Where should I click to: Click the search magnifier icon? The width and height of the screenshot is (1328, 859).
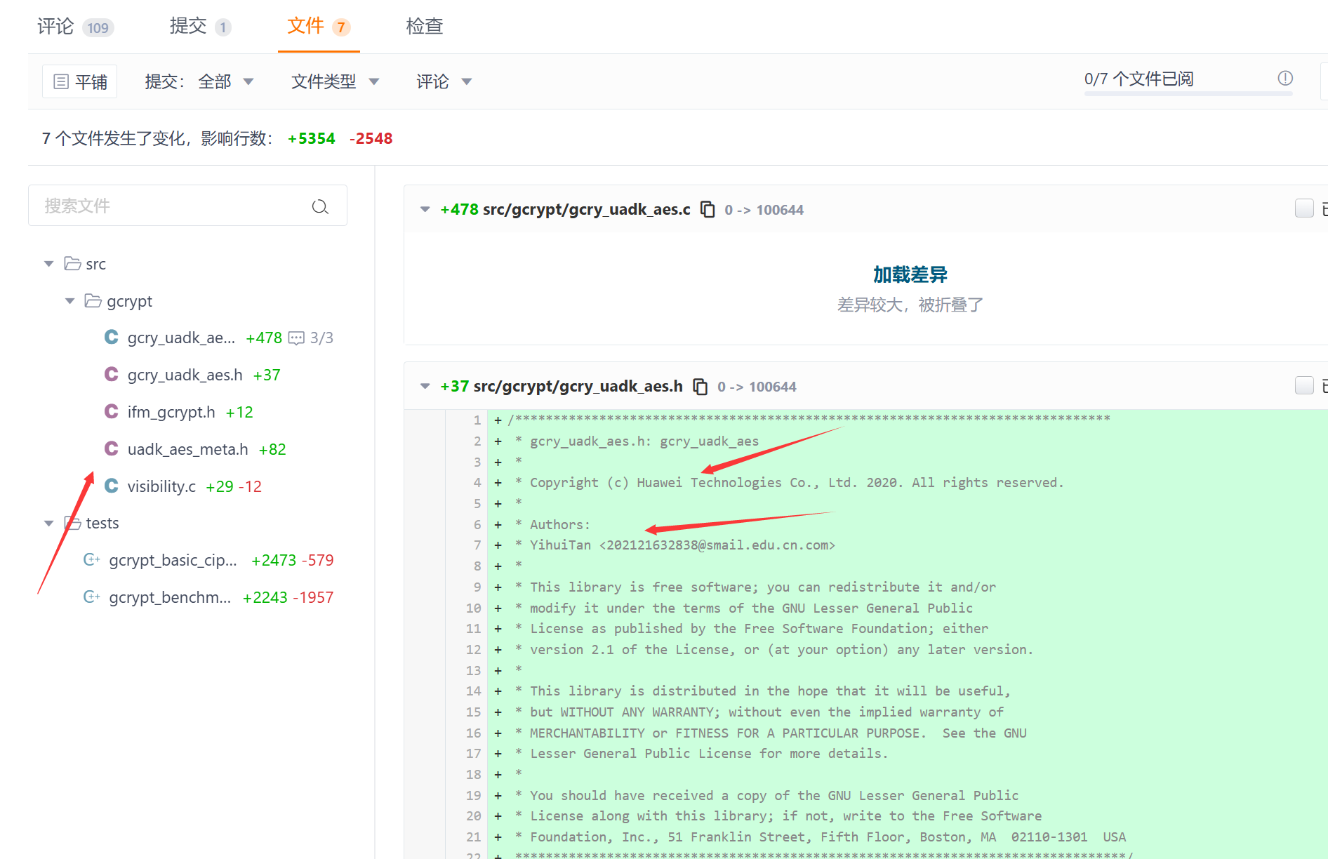coord(320,206)
